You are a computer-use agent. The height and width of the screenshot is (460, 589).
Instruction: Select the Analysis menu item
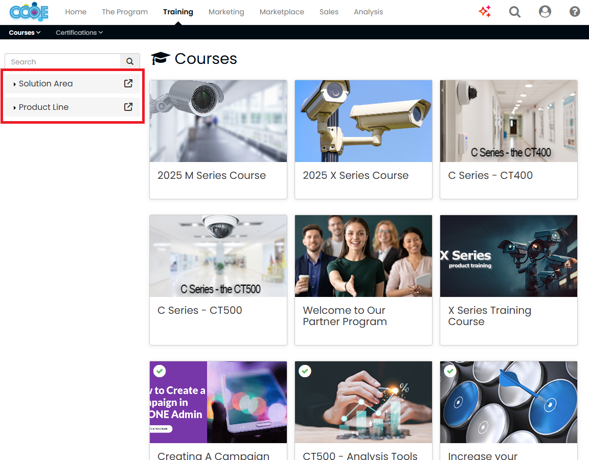click(368, 11)
